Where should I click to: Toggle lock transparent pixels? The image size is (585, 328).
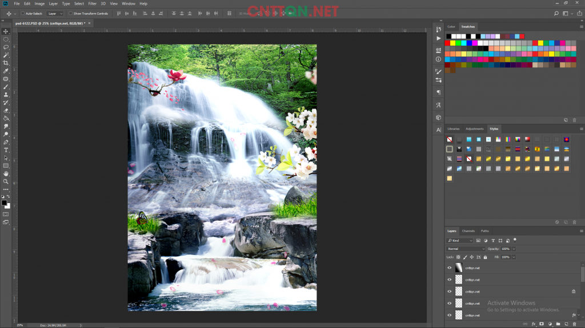tap(458, 257)
